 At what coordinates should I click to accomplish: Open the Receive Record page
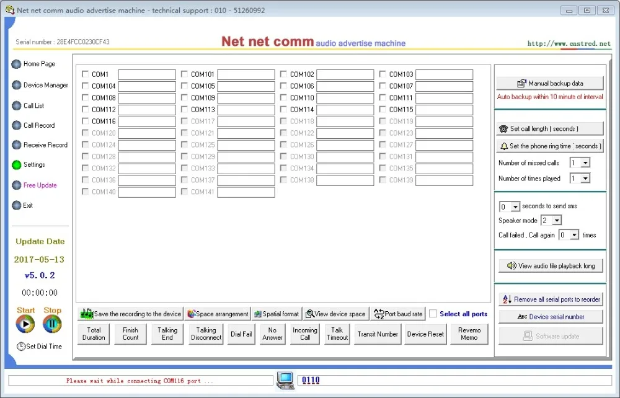point(45,145)
